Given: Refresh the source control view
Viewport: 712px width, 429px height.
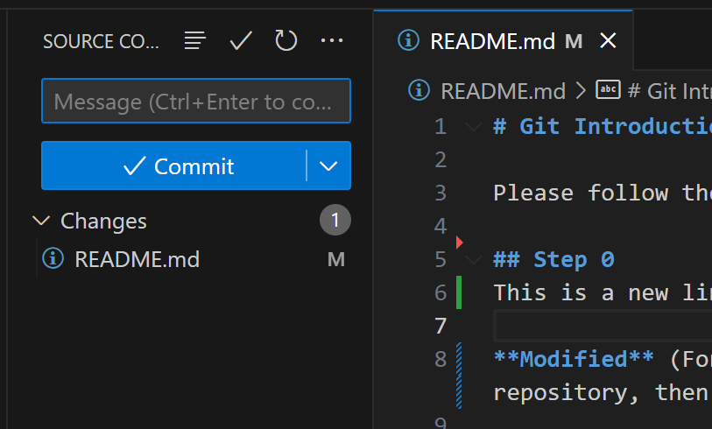Looking at the screenshot, I should point(286,40).
